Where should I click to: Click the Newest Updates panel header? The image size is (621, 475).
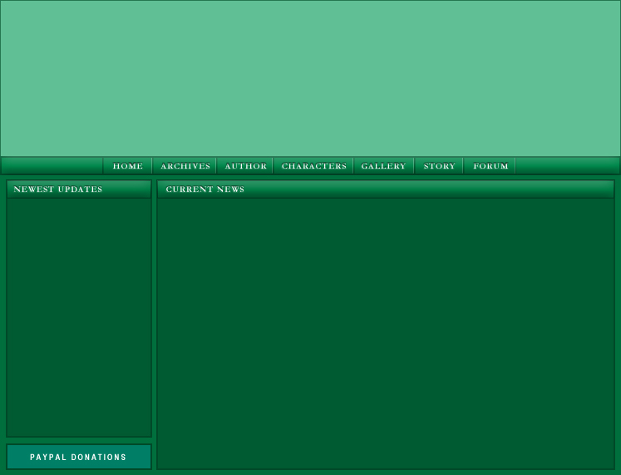click(79, 189)
